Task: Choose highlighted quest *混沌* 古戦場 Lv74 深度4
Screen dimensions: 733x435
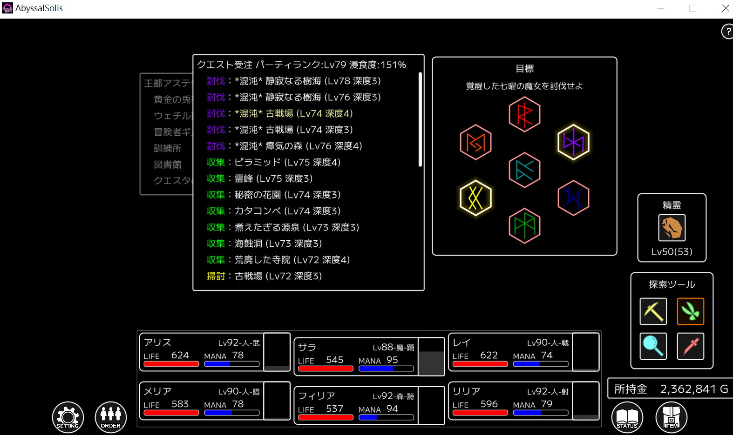Action: [x=279, y=113]
